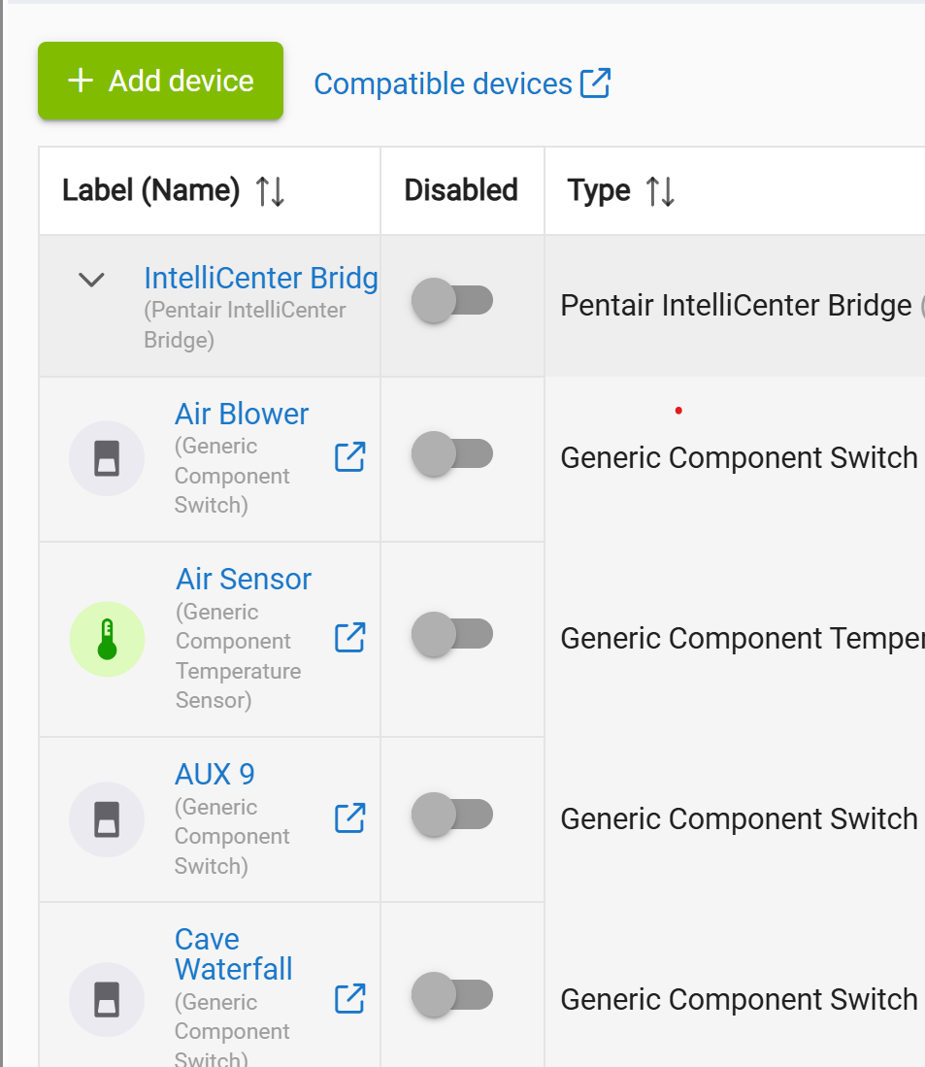
Task: Click the Cave Waterfall switch icon
Action: click(107, 999)
